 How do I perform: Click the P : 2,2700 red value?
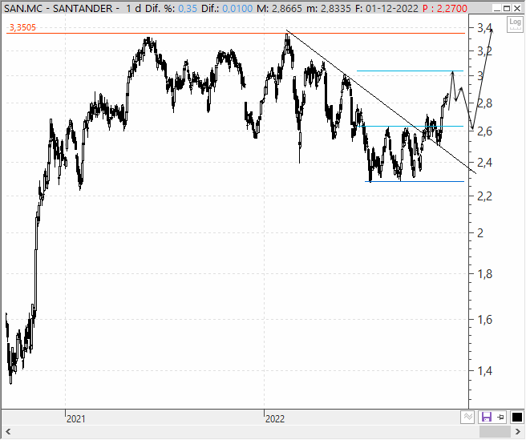pyautogui.click(x=445, y=8)
